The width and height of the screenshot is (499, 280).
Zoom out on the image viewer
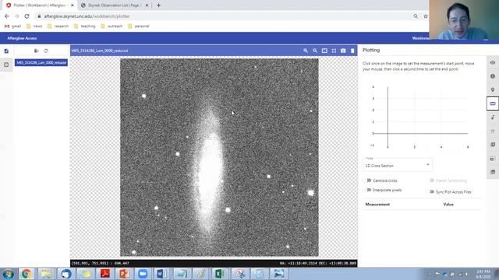click(315, 51)
